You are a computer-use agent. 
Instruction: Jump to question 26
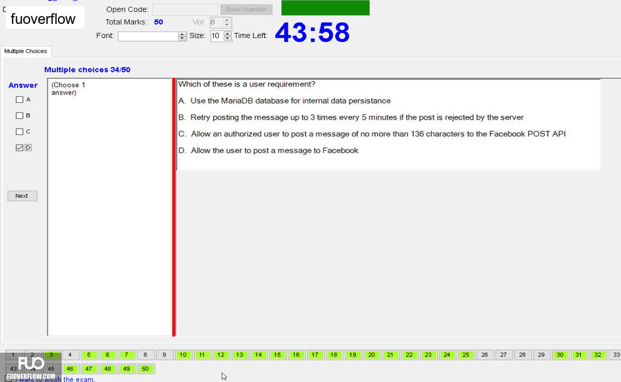click(485, 355)
